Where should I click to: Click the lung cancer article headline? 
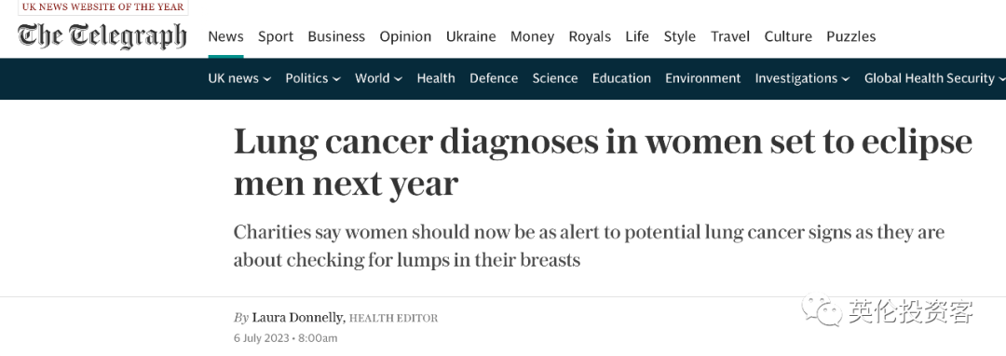tap(603, 162)
